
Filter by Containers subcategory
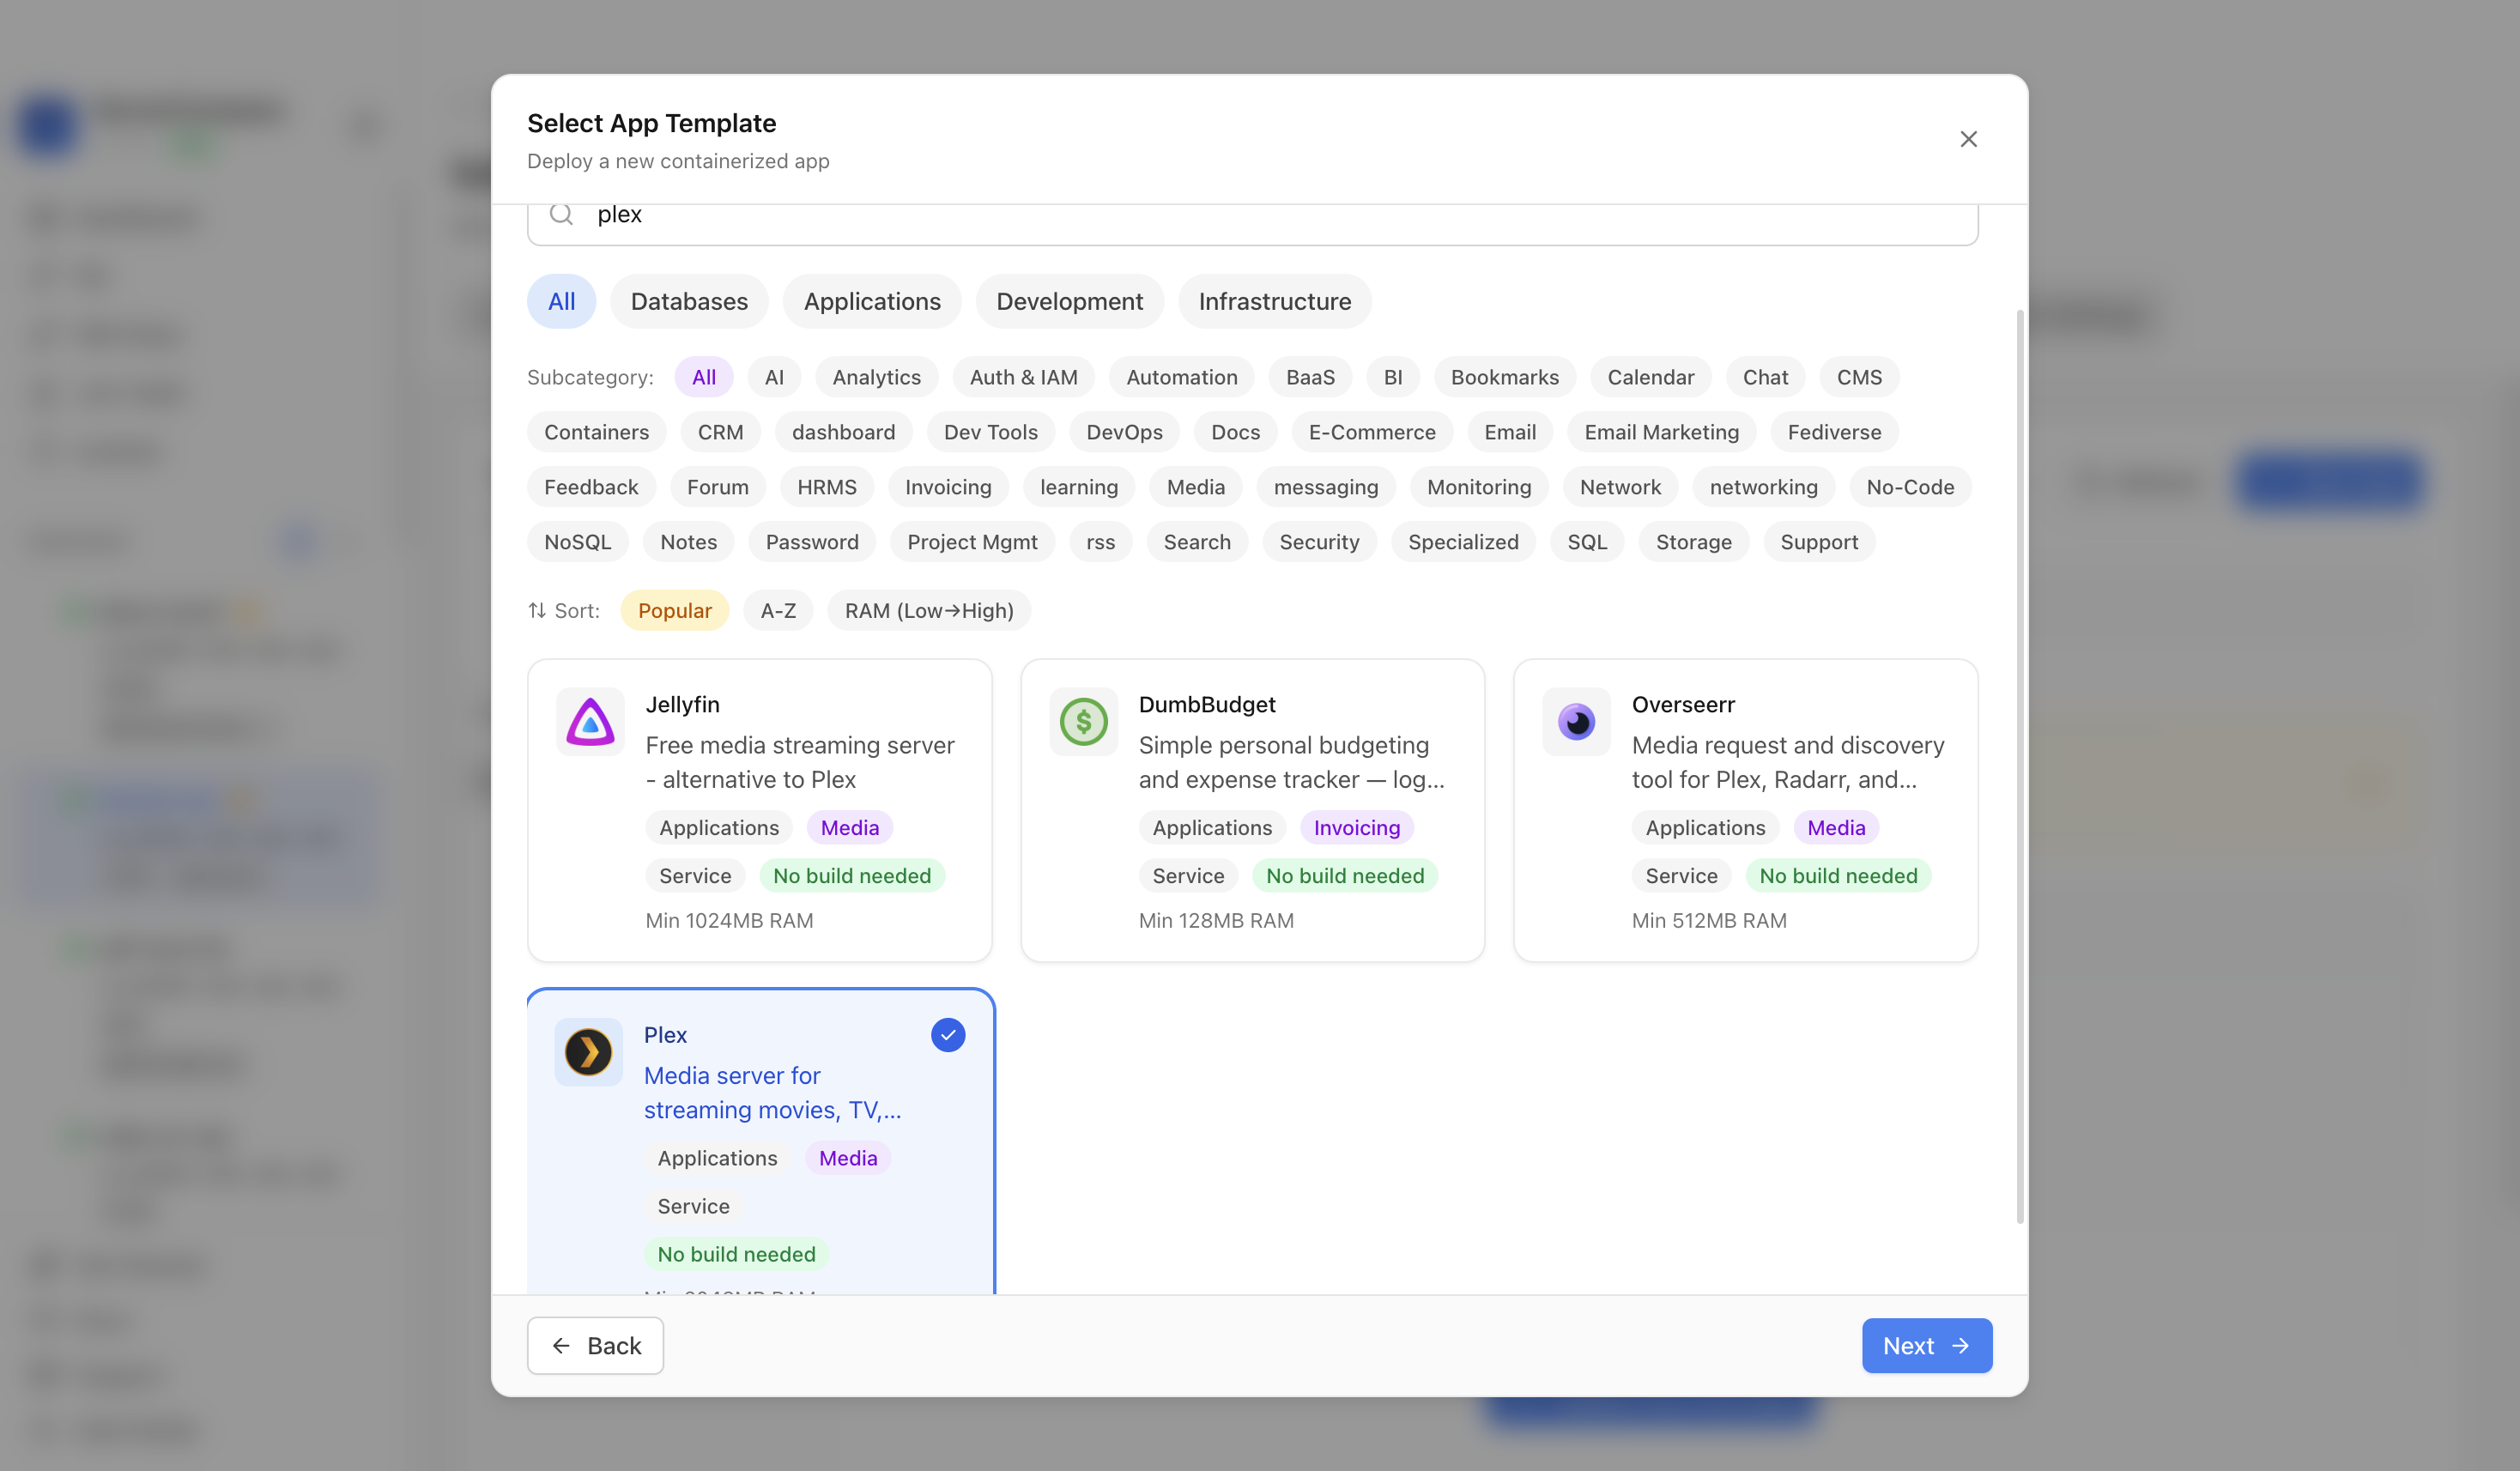[x=596, y=432]
